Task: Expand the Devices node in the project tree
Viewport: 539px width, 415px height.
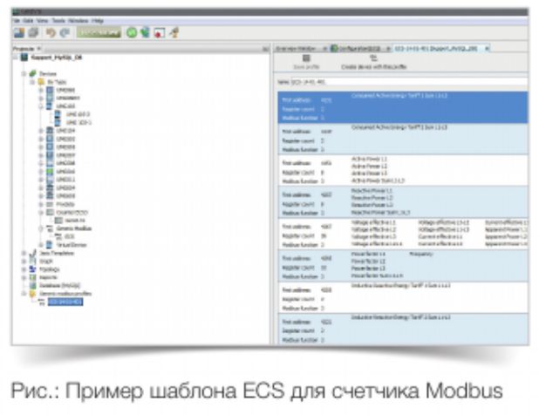Action: [24, 74]
